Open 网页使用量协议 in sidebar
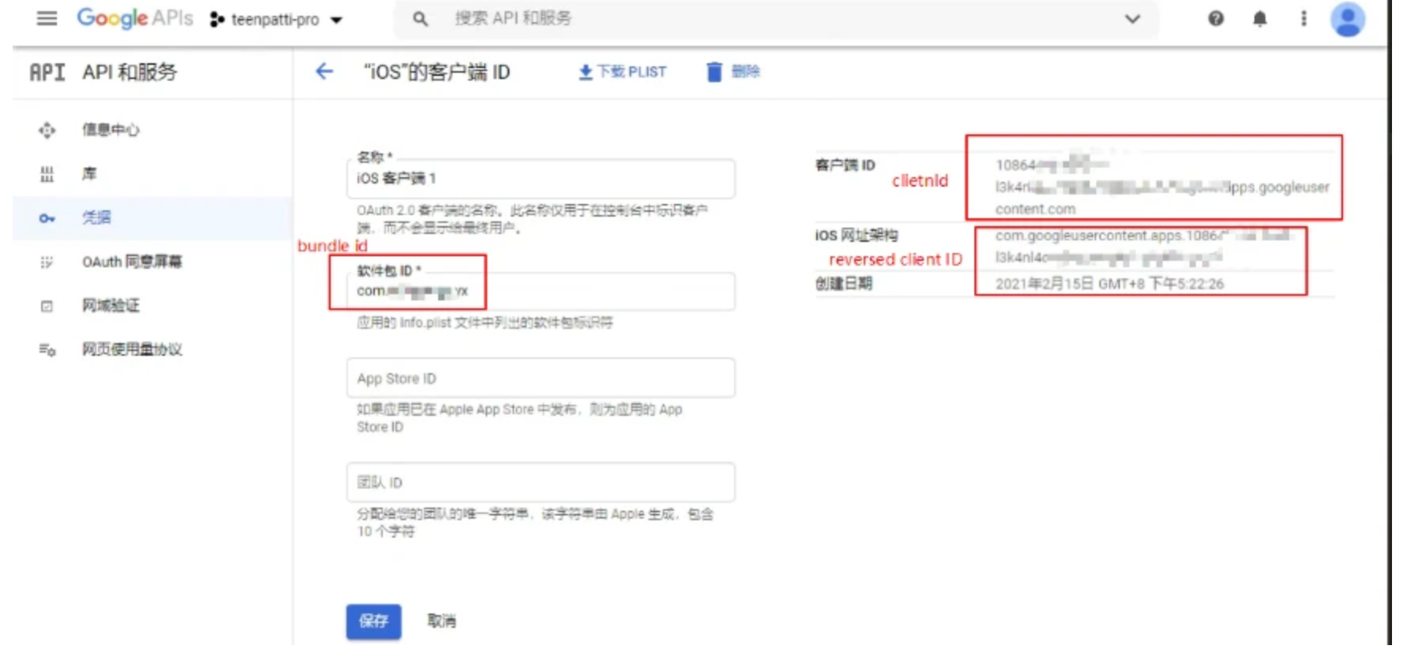The width and height of the screenshot is (1411, 672). 132,349
